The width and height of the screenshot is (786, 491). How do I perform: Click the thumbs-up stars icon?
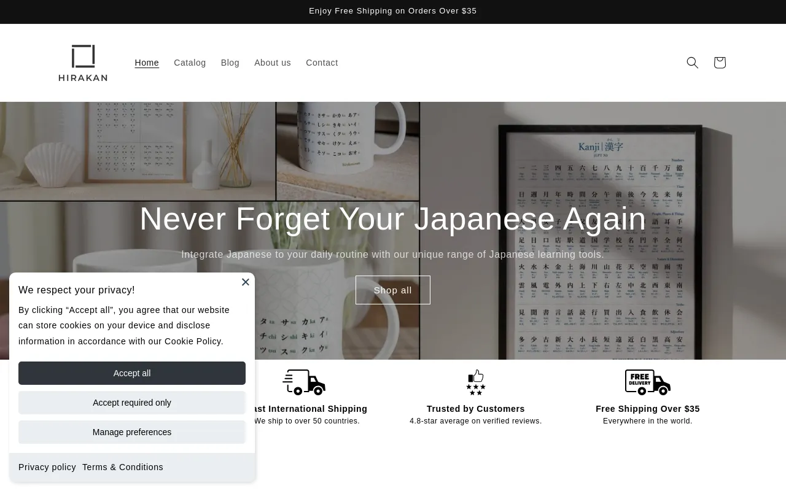pos(476,382)
